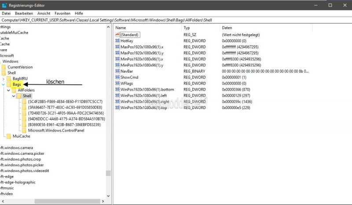352x205 pixels.
Task: Click the icon of MaxPos1920x1080x96(1).x
Action: (117, 47)
